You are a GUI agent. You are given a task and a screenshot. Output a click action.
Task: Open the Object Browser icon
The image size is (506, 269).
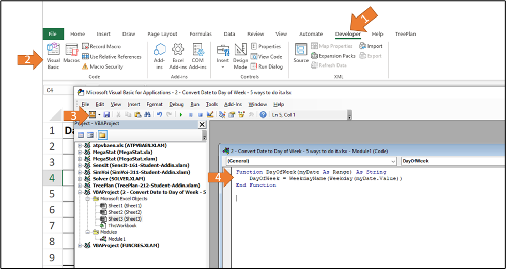point(241,114)
